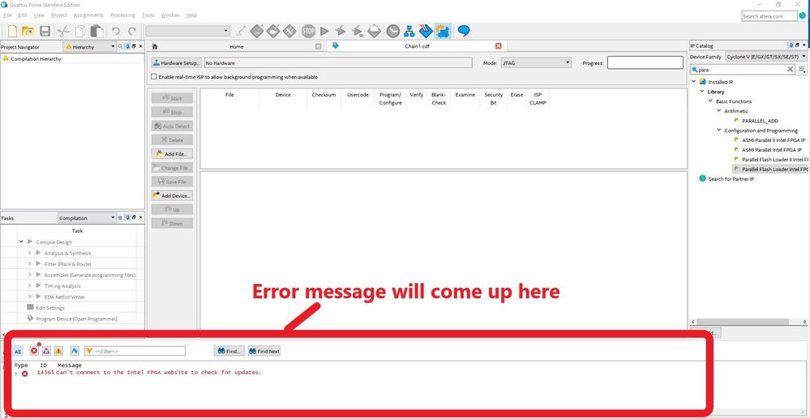Open a file with the folder icon
This screenshot has width=810, height=418.
pos(28,31)
